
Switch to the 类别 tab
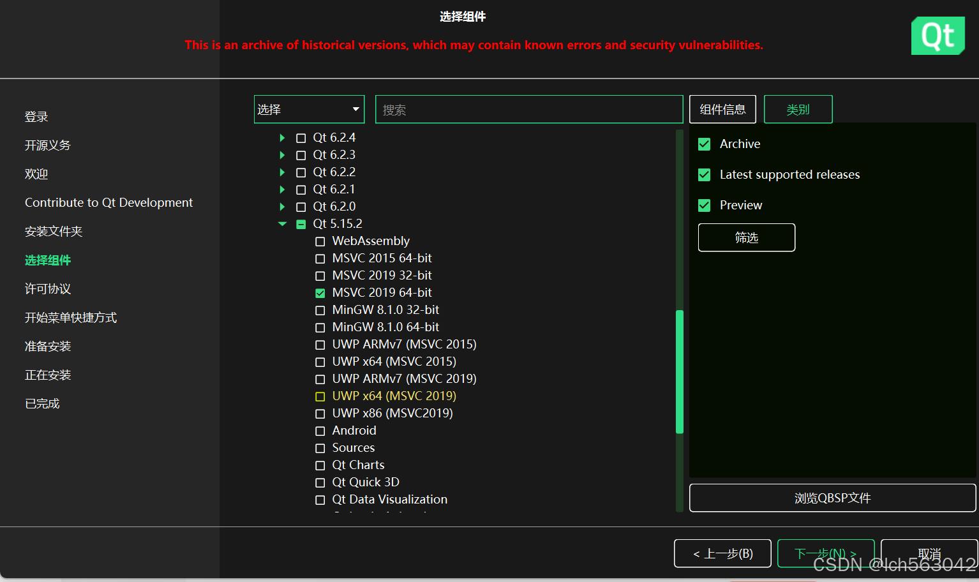point(798,109)
